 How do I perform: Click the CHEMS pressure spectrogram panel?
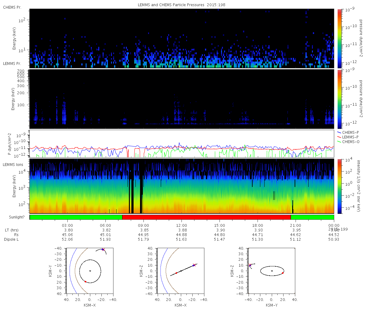182,38
